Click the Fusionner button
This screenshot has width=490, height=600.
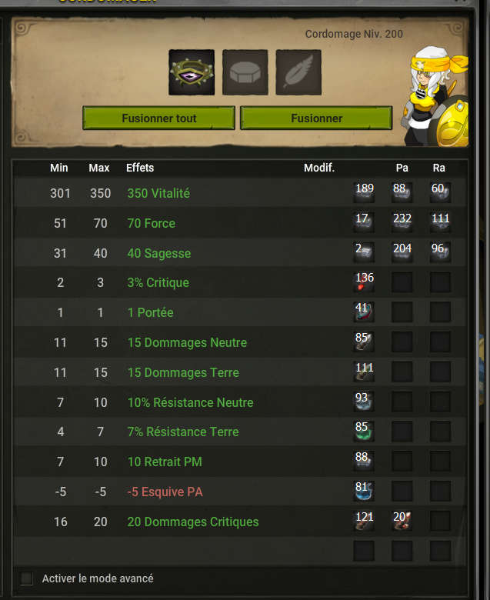316,118
